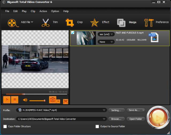Click the Setting... button
Image resolution: width=171 pixels, height=135 pixels.
tap(116, 110)
